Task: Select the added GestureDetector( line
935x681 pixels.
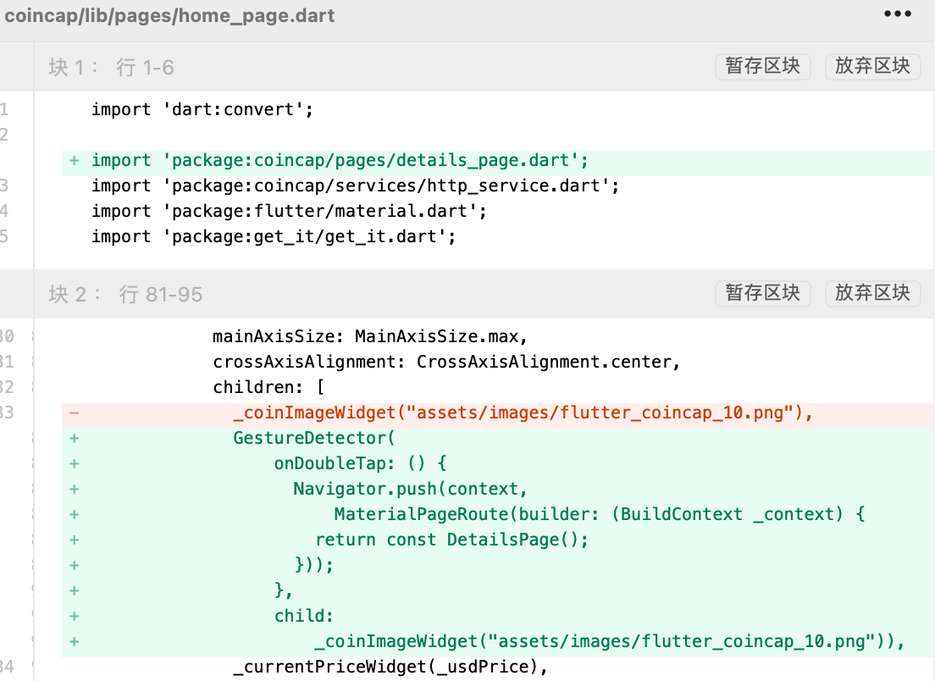Action: click(x=314, y=439)
